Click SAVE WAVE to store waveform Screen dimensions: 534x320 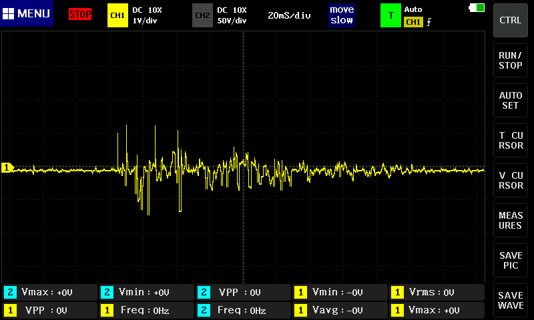(511, 301)
